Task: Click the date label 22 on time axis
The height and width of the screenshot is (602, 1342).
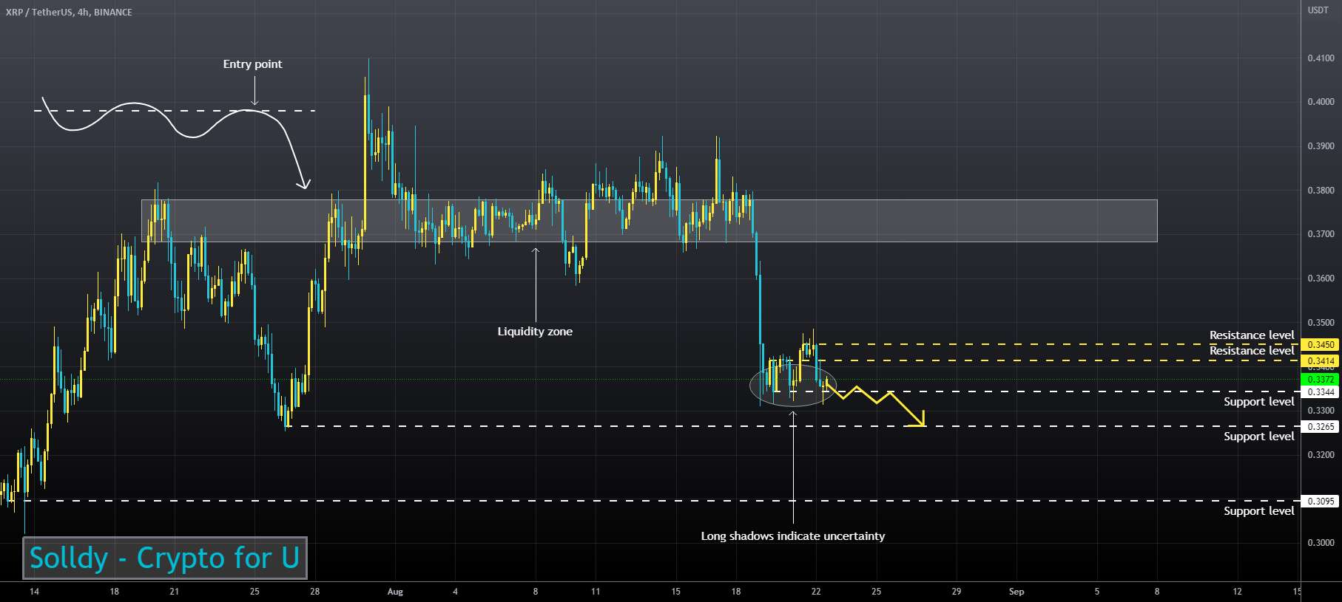Action: click(x=815, y=592)
